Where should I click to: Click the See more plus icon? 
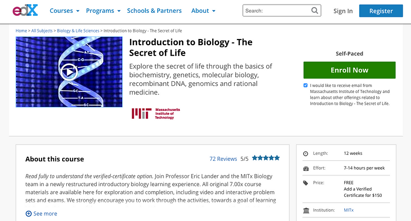pos(29,214)
